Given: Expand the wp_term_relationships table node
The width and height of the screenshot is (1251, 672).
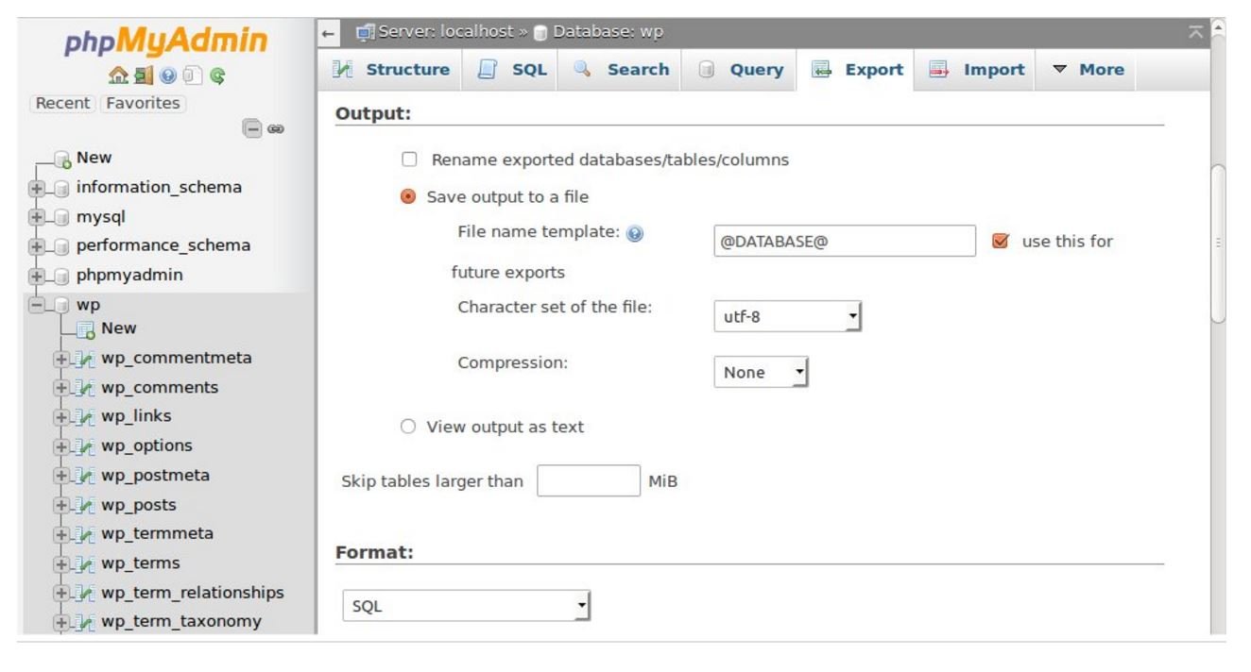Looking at the screenshot, I should click(62, 594).
